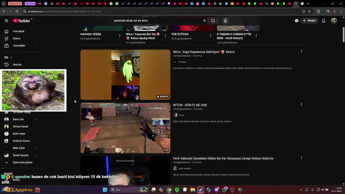
Task: Open Spotify from the taskbar
Action: (x=177, y=190)
